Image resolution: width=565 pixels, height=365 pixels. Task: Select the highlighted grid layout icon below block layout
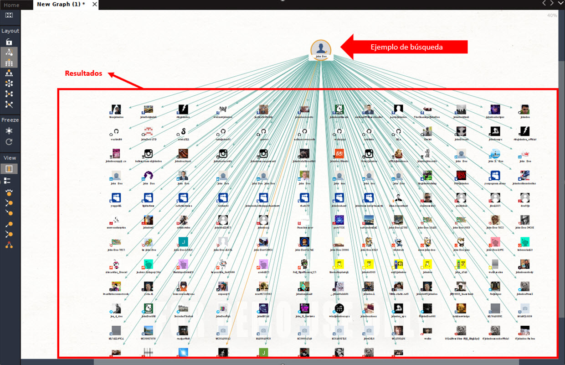(9, 63)
